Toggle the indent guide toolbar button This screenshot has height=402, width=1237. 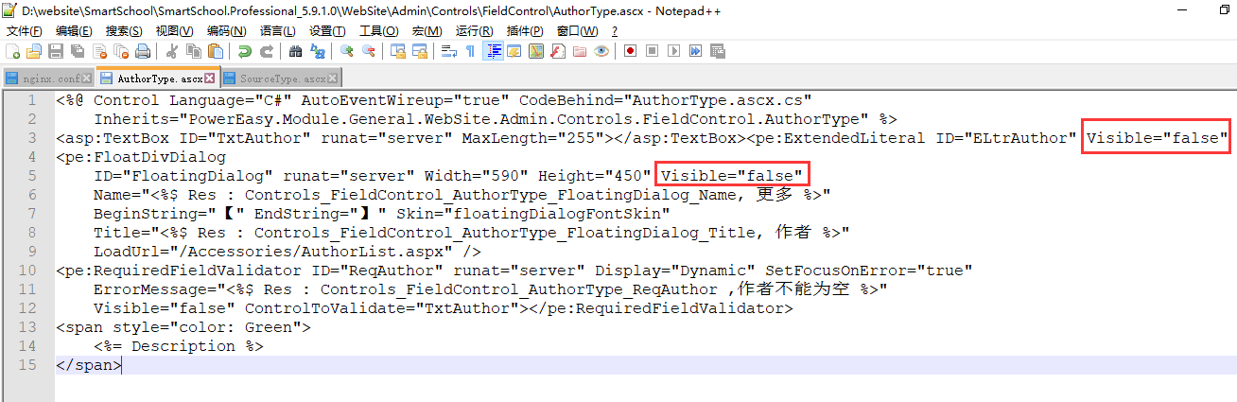click(x=494, y=51)
